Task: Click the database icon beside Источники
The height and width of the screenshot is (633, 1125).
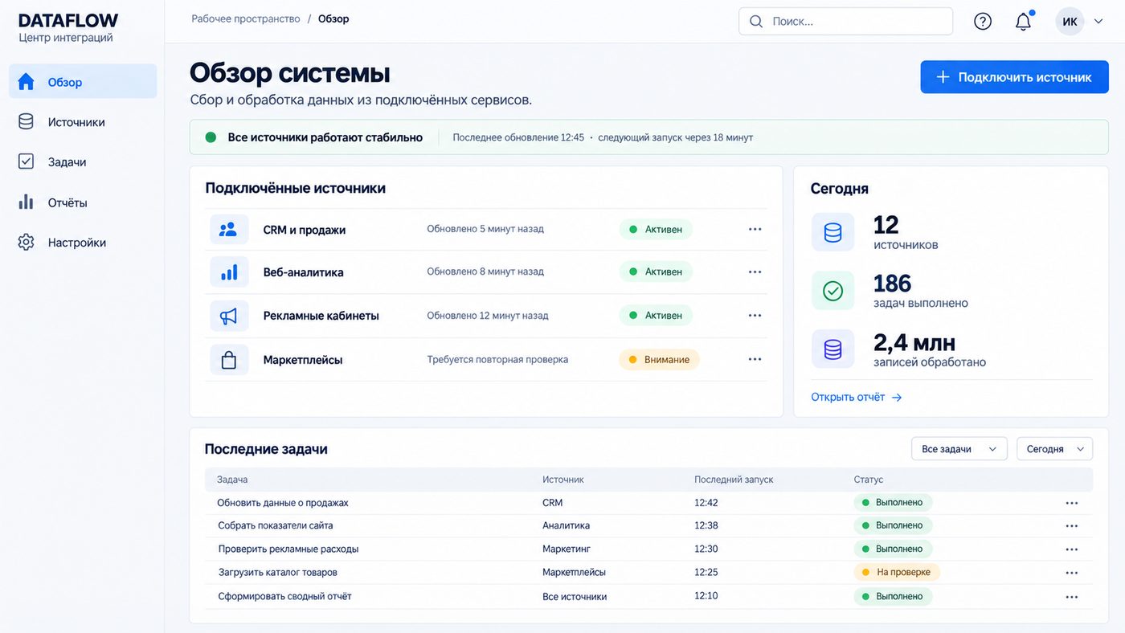Action: coord(26,122)
